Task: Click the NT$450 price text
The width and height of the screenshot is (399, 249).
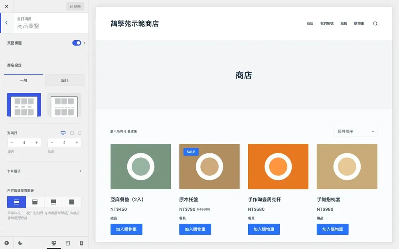Action: click(119, 210)
